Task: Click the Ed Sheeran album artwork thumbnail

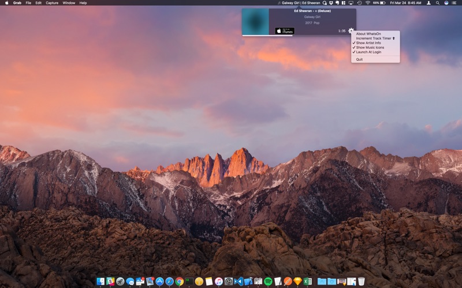Action: click(x=255, y=22)
